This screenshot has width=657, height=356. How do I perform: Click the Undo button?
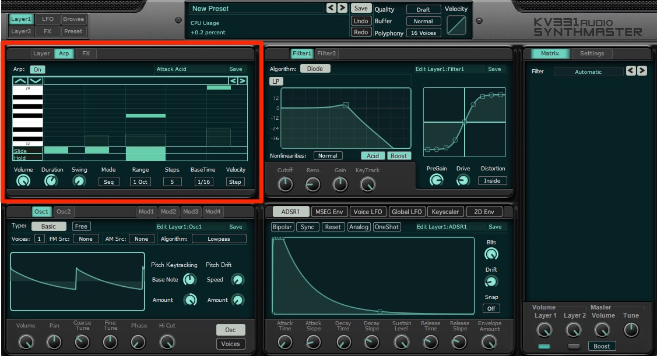360,21
